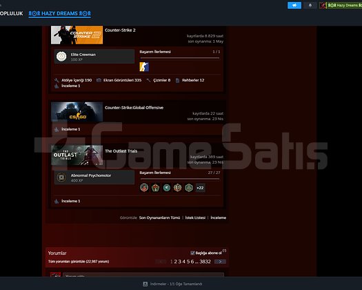The width and height of the screenshot is (362, 290).
Task: Open İnceleme 1 under Counter-Strike 2
Action: click(70, 86)
